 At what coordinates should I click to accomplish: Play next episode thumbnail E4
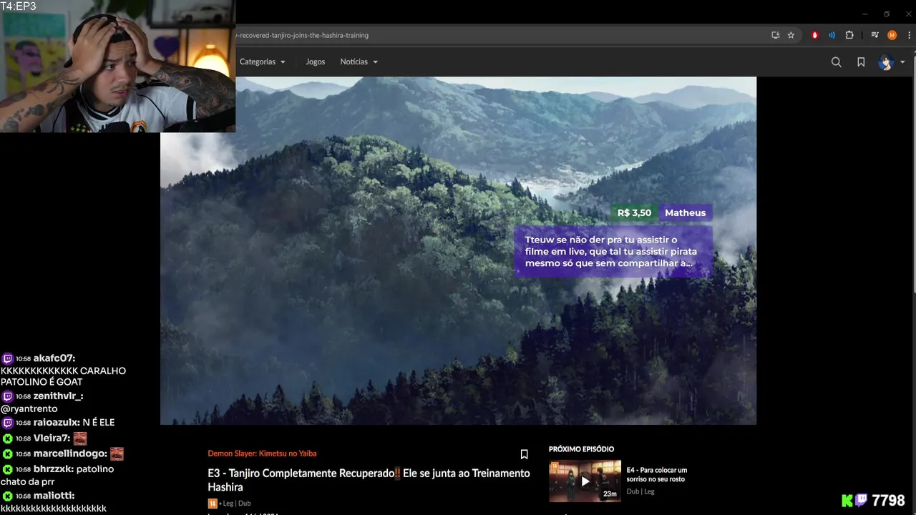click(585, 481)
